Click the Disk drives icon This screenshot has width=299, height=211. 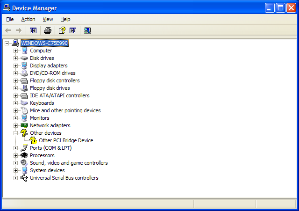click(x=24, y=58)
